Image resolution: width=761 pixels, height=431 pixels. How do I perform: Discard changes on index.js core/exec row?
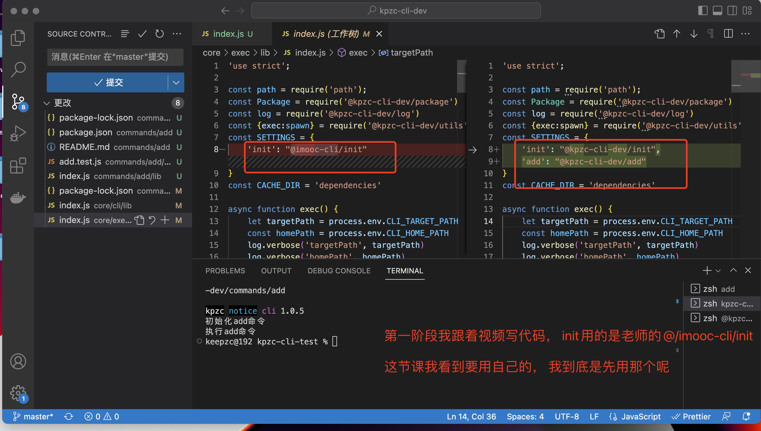point(152,220)
